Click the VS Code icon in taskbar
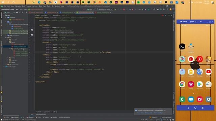The width and height of the screenshot is (216, 121). (x=105, y=2)
